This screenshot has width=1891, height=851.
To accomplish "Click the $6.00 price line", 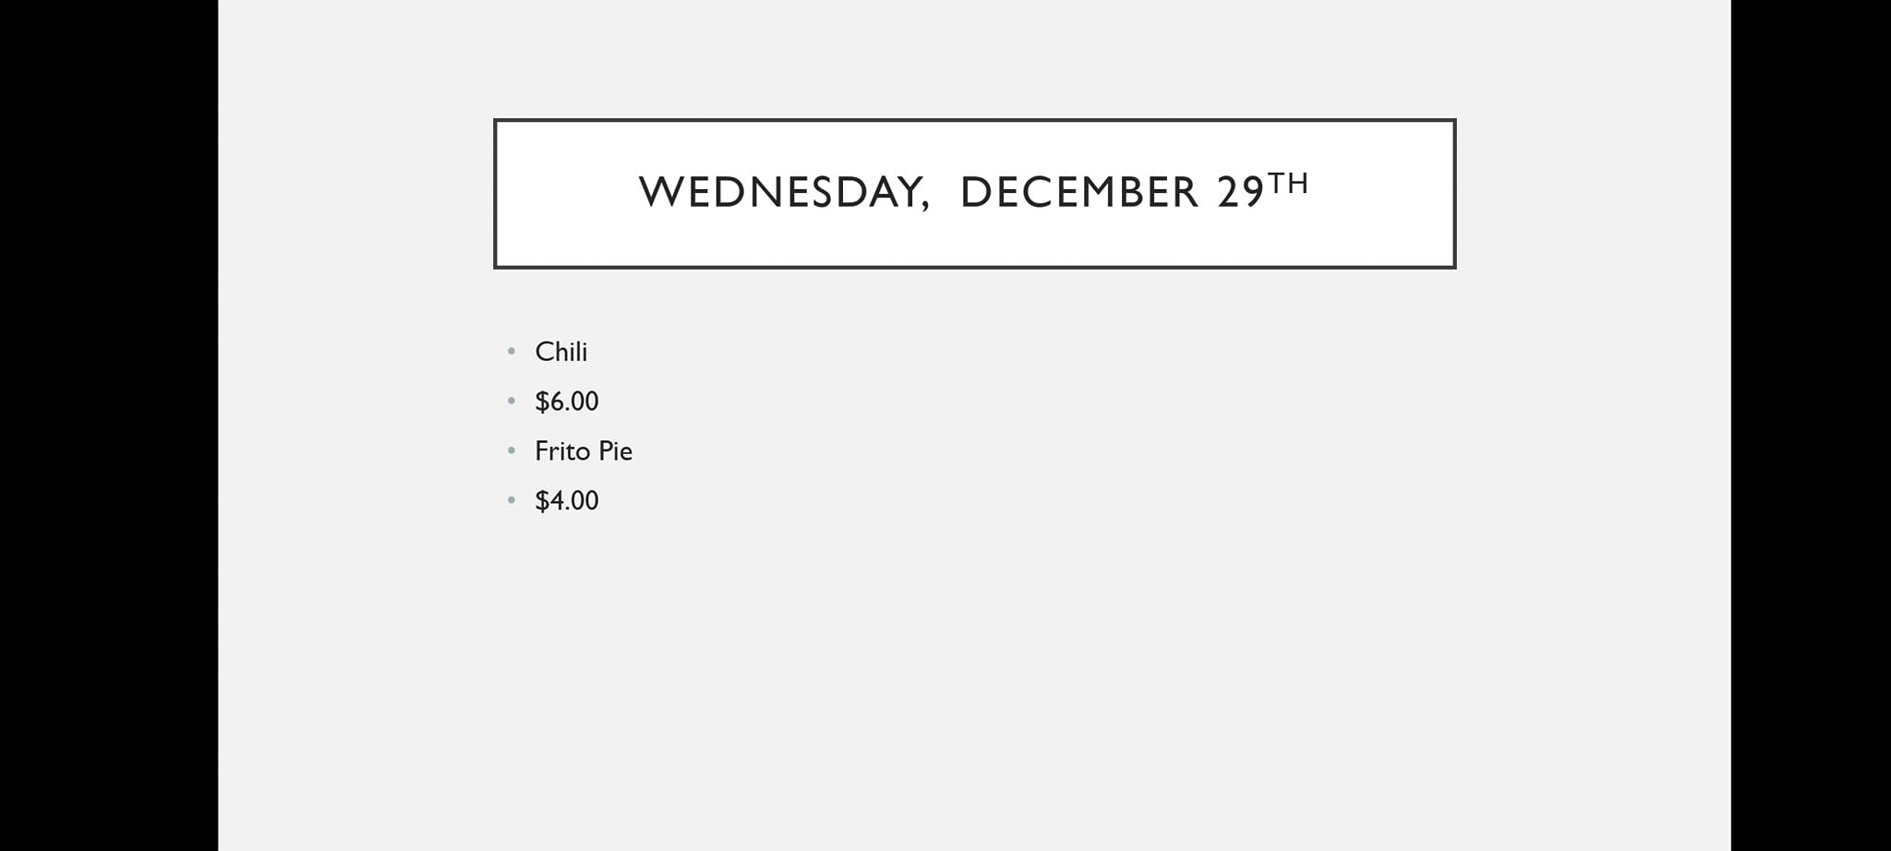I will pyautogui.click(x=566, y=402).
